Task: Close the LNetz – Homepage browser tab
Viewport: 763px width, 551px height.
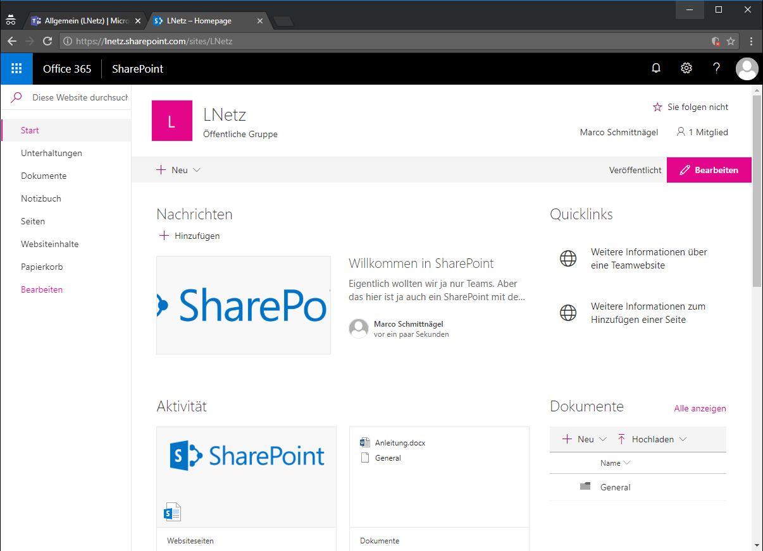Action: [260, 21]
